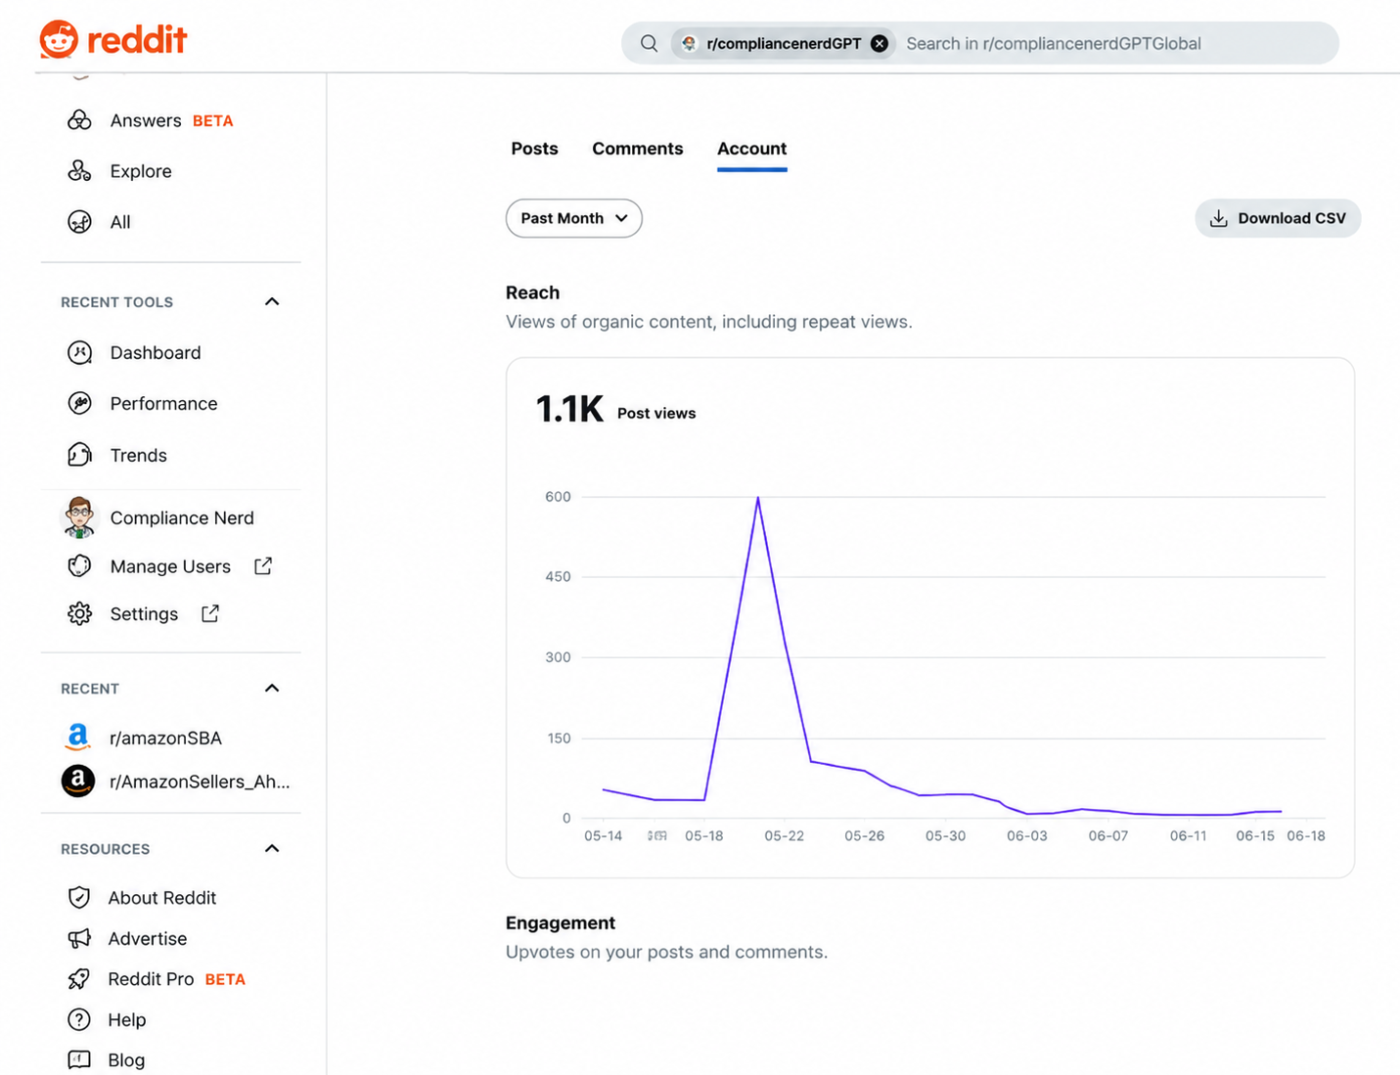Go to Explore page

tap(141, 171)
